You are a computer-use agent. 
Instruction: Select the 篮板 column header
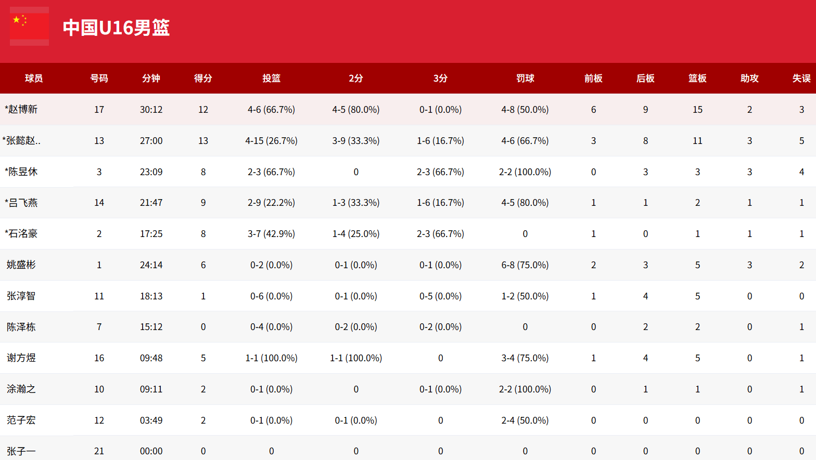[x=697, y=78]
